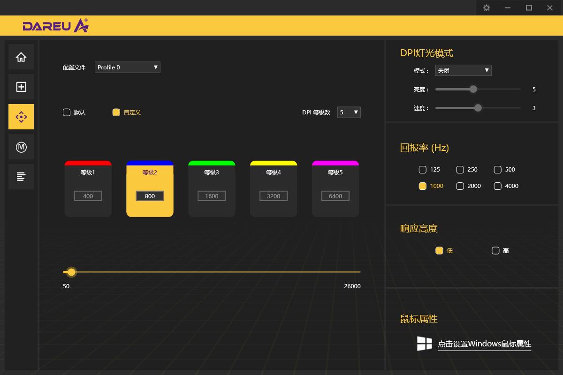Viewport: 563px width, 375px height.
Task: Click the magenta color bar of 等级5
Action: (x=335, y=163)
